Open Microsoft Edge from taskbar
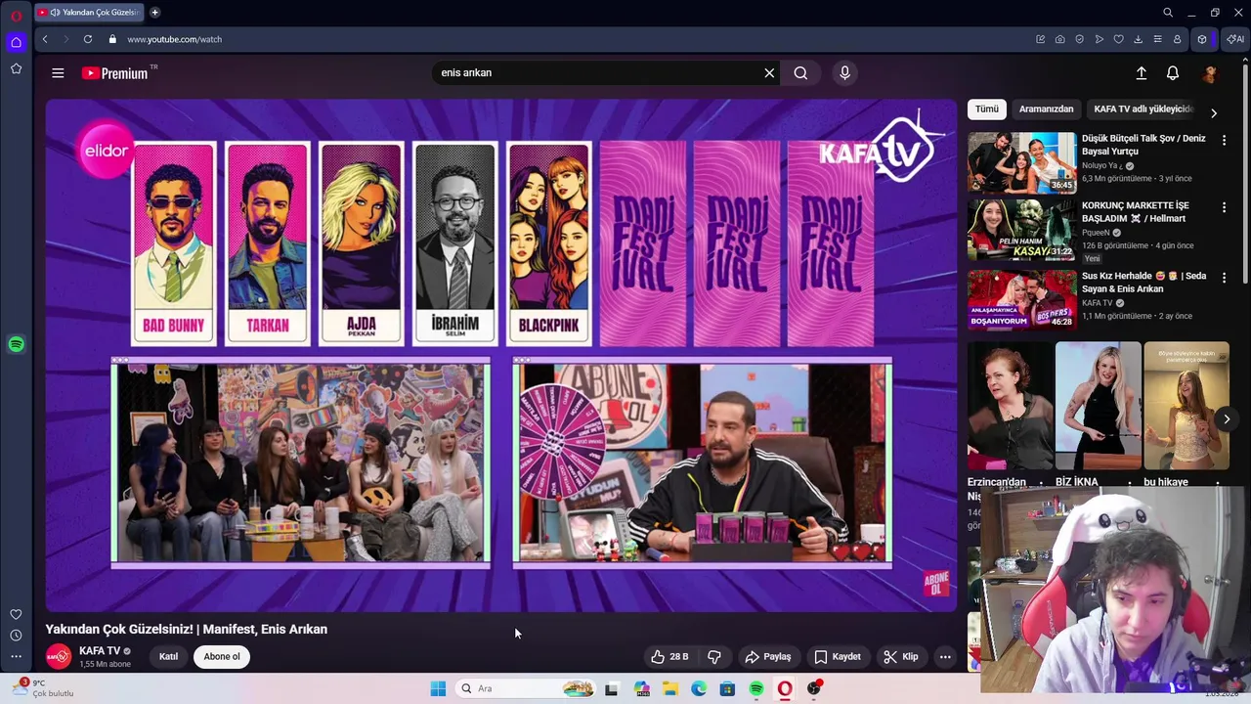This screenshot has width=1251, height=704. coord(699,688)
